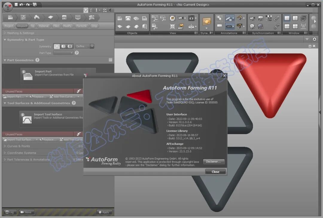Open help for Tool Surfaces & Additional Geometries

tap(74, 103)
